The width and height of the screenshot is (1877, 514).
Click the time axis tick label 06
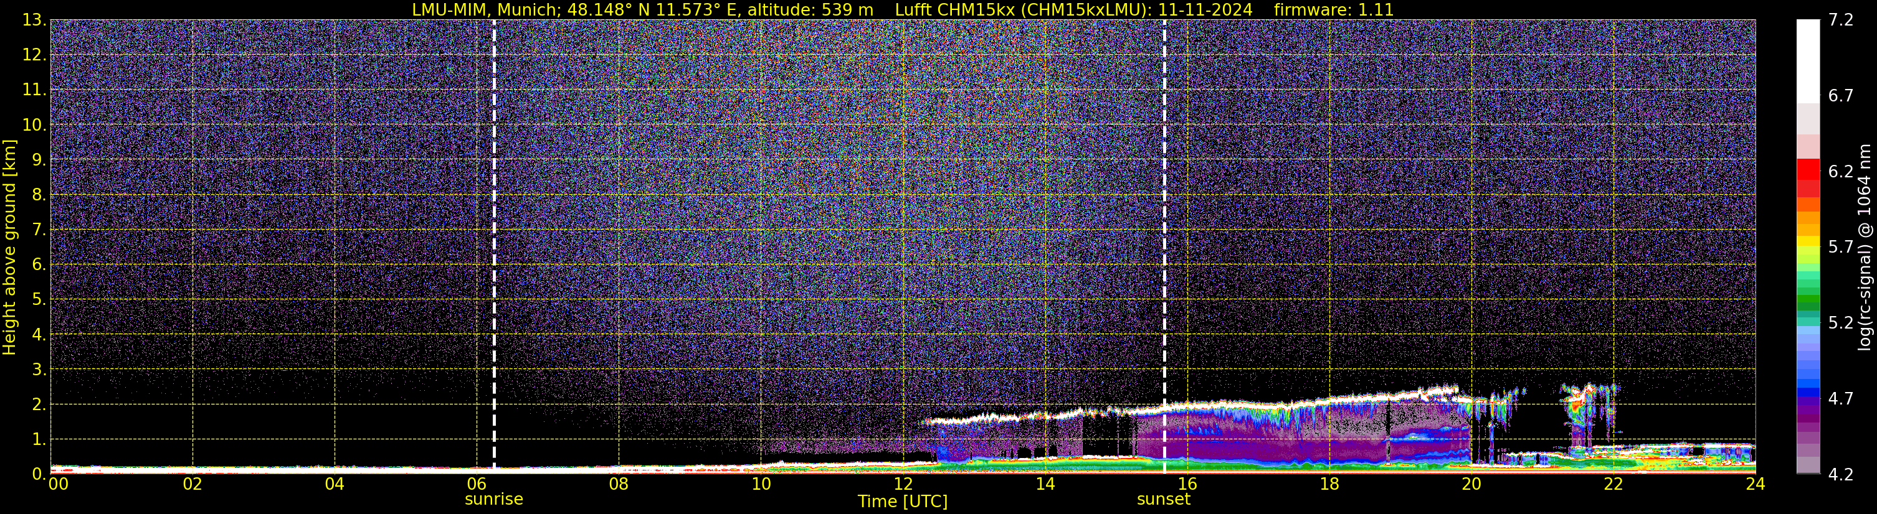(477, 484)
